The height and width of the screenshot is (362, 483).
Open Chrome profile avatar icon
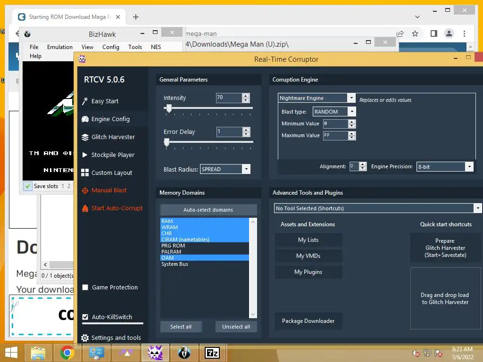[449, 33]
